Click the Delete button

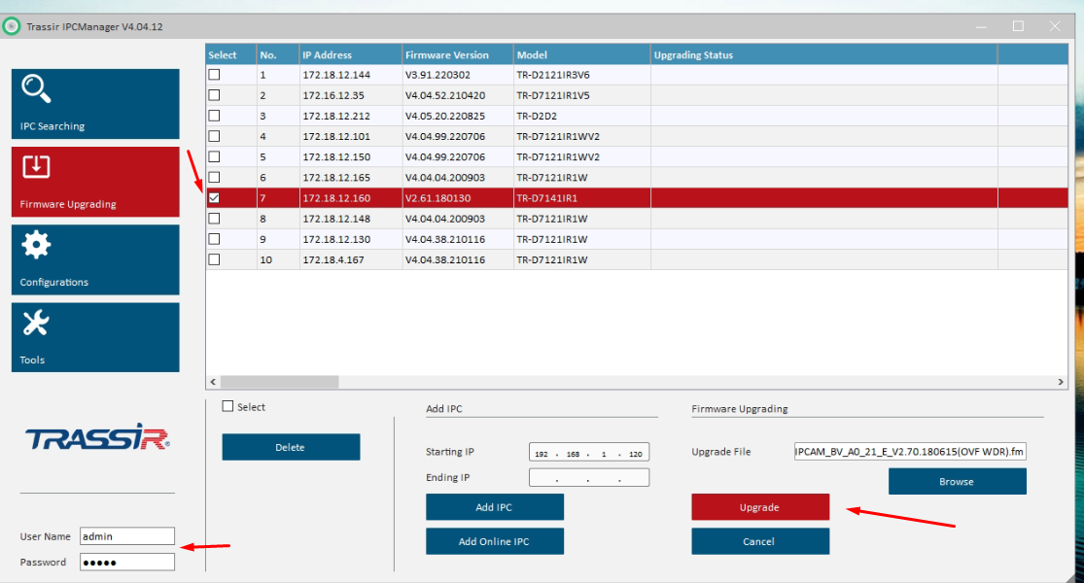pos(291,447)
